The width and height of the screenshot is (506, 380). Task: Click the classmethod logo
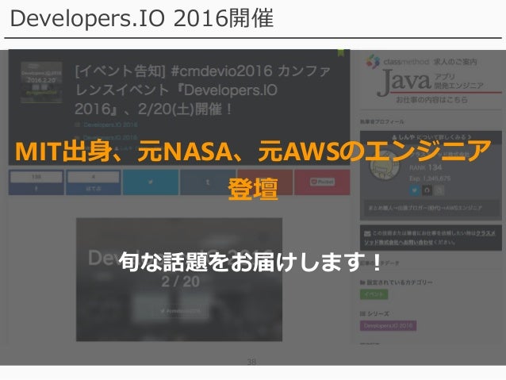398,61
